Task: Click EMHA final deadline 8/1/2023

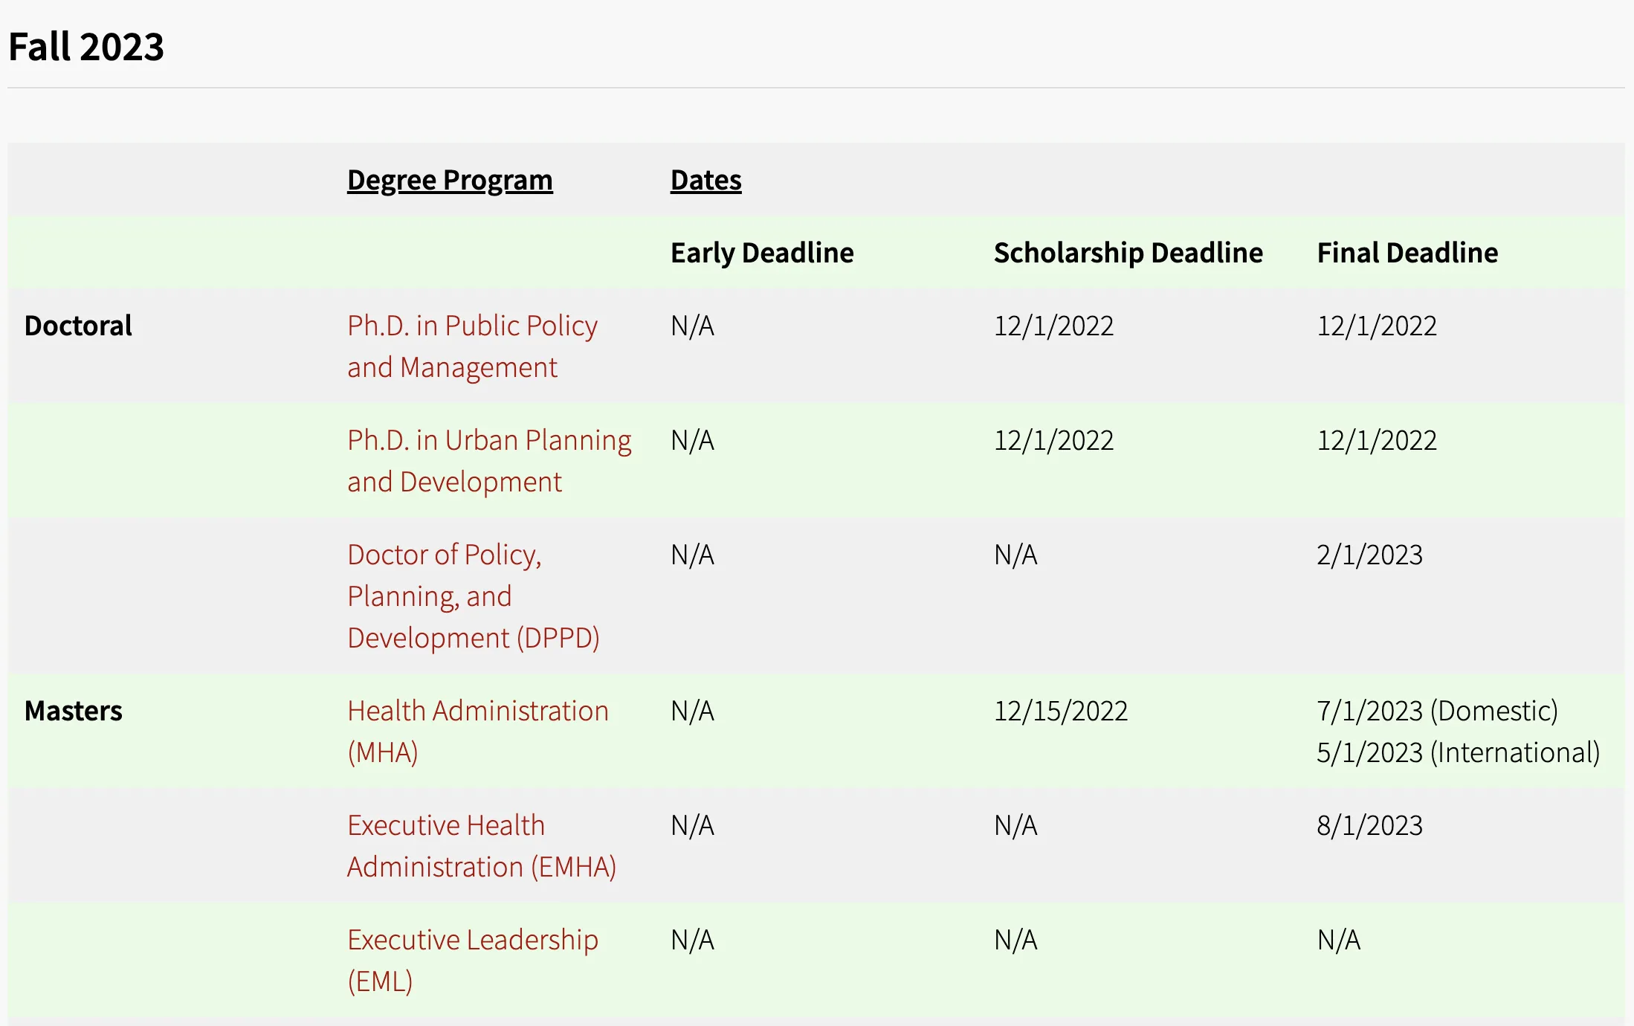Action: point(1369,825)
